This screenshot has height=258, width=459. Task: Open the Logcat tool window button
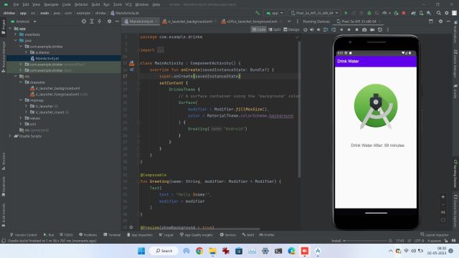tap(166, 235)
